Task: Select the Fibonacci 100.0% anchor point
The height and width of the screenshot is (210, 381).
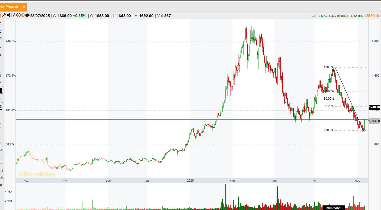Action: pos(333,70)
